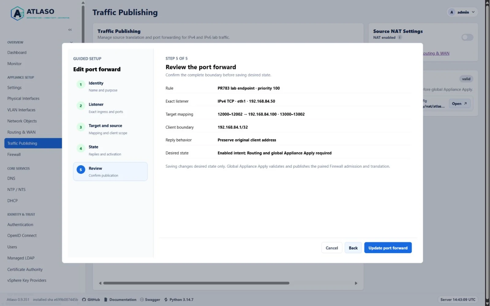Screen dimensions: 490x306
Task: Click the horizontal scrollbar thumb
Action: pos(196,283)
